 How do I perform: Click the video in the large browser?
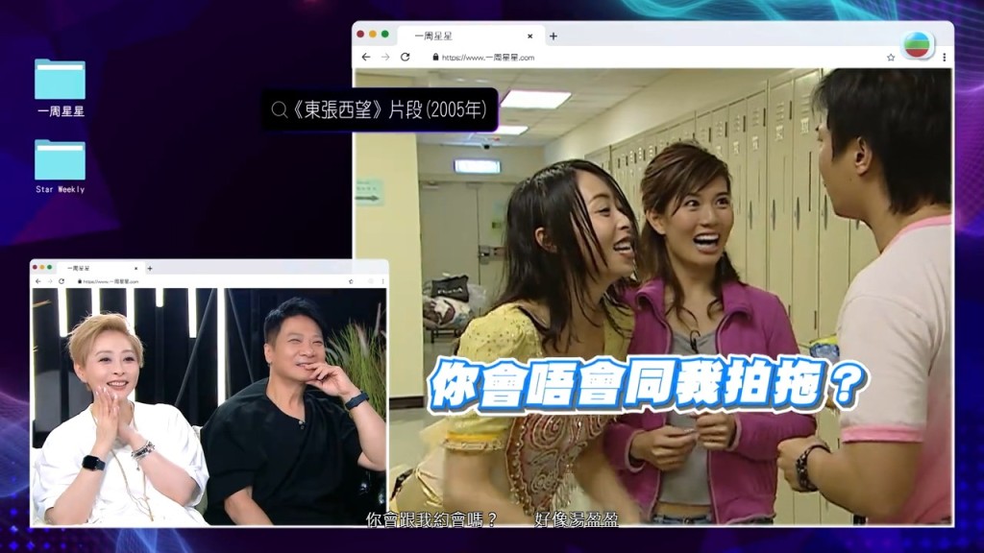point(653,297)
